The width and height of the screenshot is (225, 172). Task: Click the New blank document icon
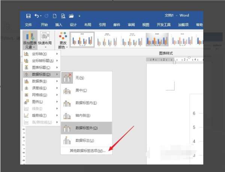point(54,16)
